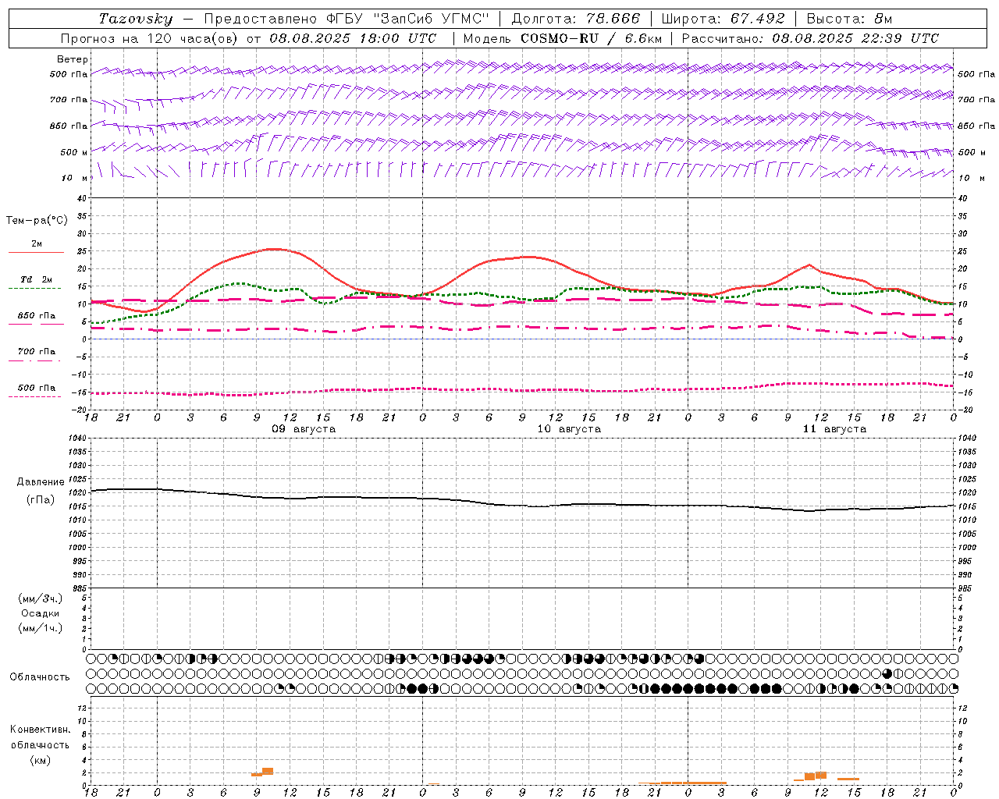Click the 850 гПа temperature legend label

pos(37,316)
